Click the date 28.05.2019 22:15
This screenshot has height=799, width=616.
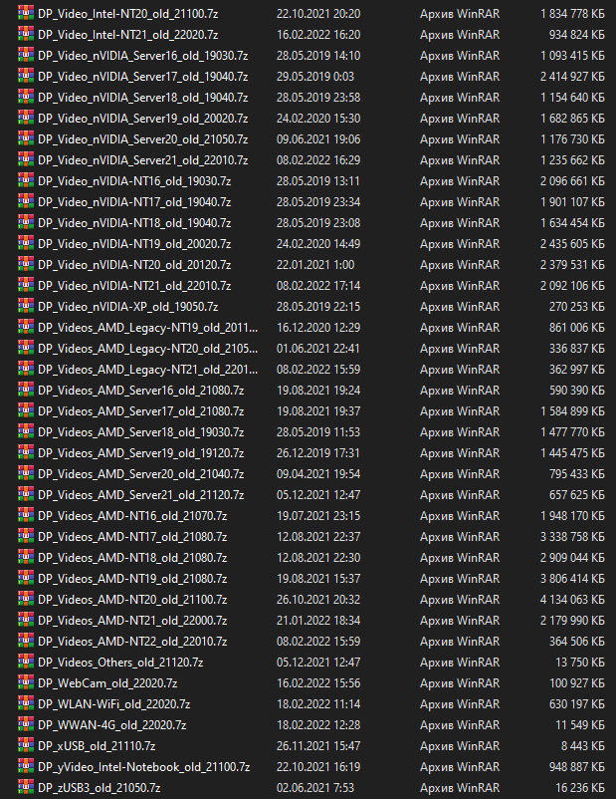point(318,306)
